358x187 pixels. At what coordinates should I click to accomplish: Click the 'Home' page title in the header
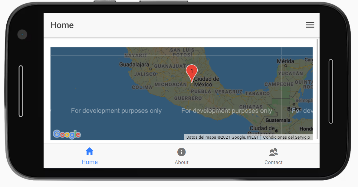coord(62,25)
